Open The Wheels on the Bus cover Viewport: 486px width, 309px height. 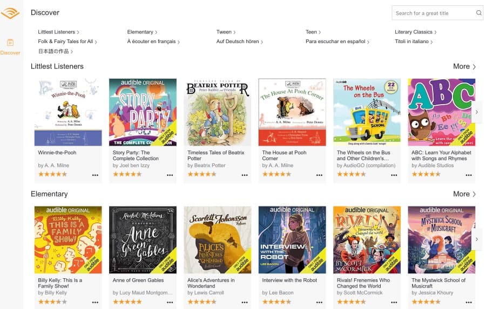point(367,112)
